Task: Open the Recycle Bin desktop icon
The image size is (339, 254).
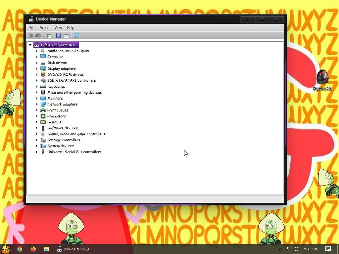Action: (322, 80)
